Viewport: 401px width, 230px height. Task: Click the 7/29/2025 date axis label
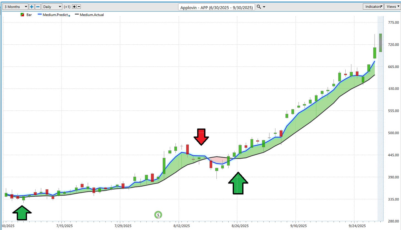123,226
